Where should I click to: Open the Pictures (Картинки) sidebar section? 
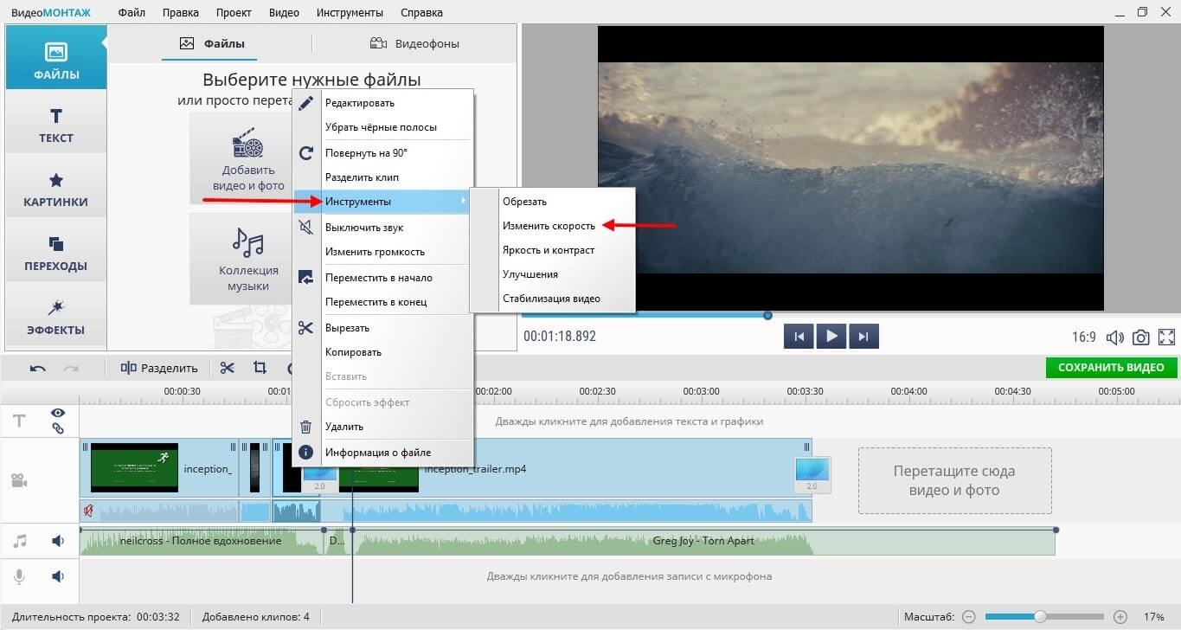(x=55, y=189)
